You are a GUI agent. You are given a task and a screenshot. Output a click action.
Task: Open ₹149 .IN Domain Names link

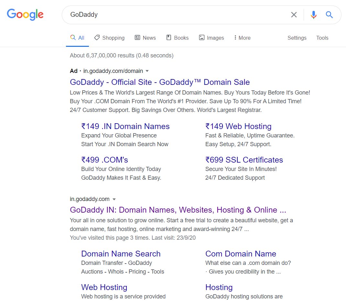(125, 126)
